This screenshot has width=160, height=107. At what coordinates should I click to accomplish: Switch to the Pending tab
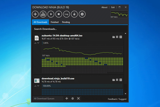(66, 22)
